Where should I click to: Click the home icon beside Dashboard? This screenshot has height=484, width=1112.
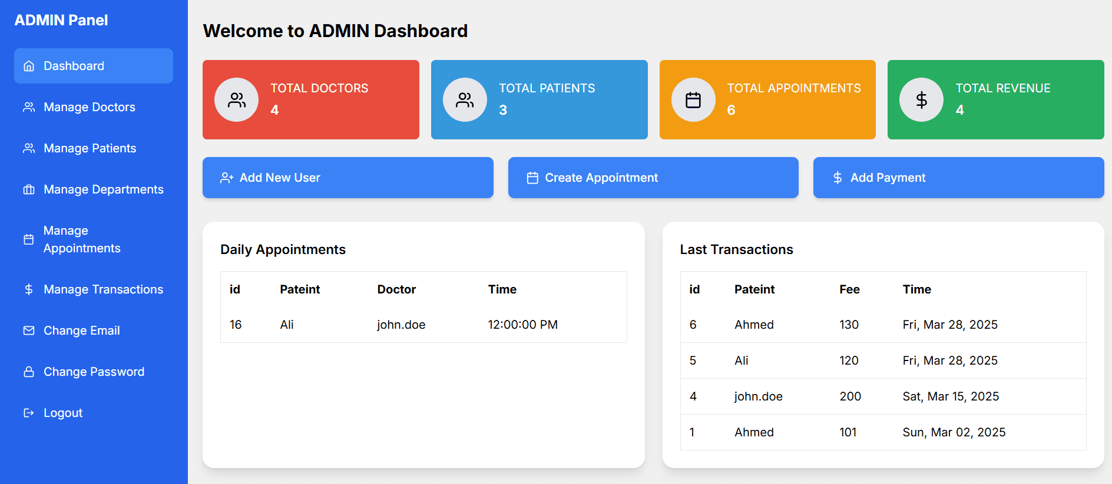tap(29, 66)
